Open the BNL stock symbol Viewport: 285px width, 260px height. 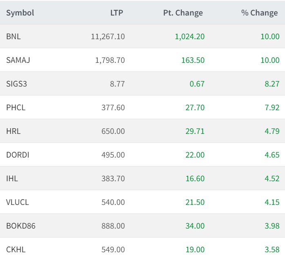[13, 36]
